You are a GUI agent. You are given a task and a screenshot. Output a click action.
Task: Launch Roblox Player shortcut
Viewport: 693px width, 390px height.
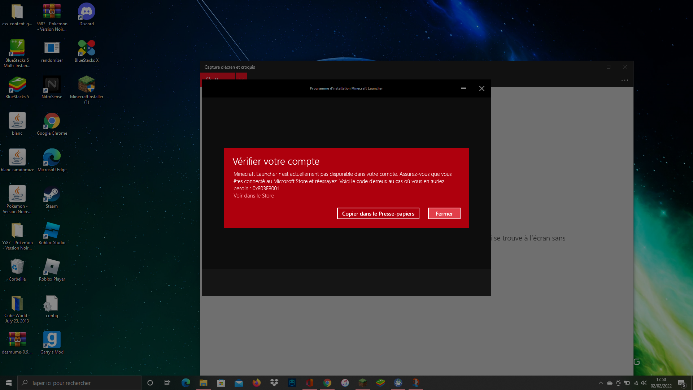52,270
